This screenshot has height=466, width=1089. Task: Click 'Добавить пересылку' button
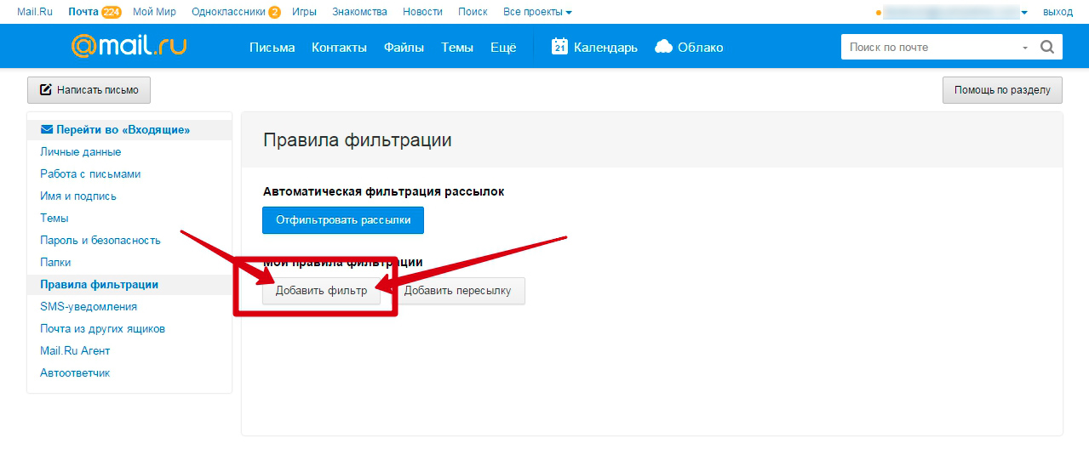pyautogui.click(x=458, y=291)
